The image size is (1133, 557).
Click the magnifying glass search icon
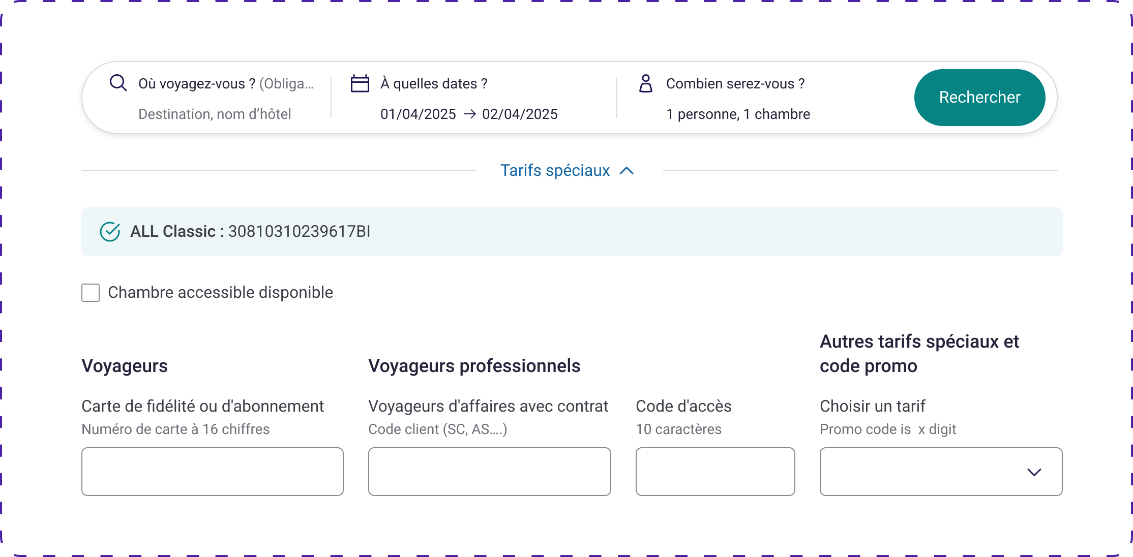click(x=118, y=83)
